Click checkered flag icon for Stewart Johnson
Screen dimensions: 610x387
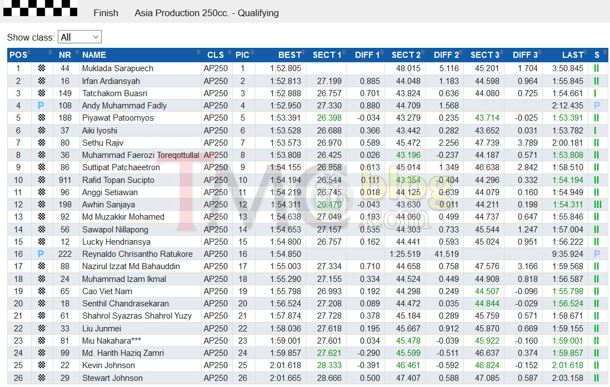pos(42,378)
